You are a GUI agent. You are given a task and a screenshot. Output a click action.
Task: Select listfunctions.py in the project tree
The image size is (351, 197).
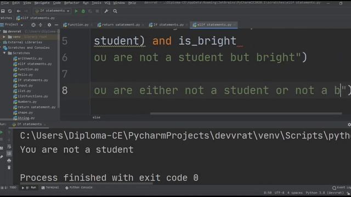click(31, 96)
